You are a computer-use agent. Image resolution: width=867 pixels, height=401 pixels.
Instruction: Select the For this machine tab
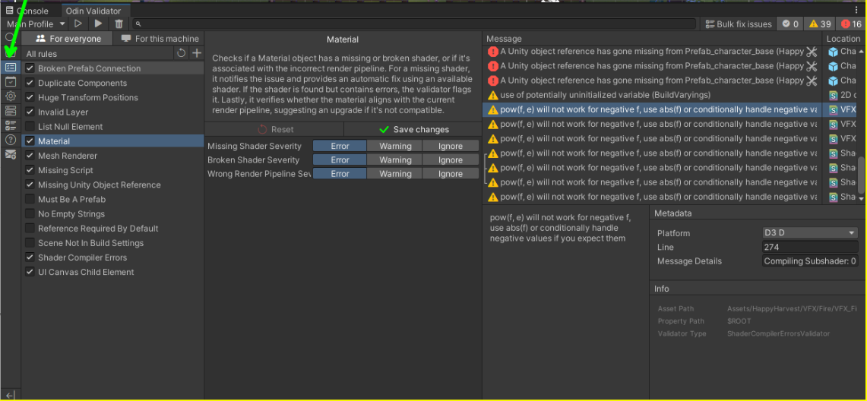point(160,39)
